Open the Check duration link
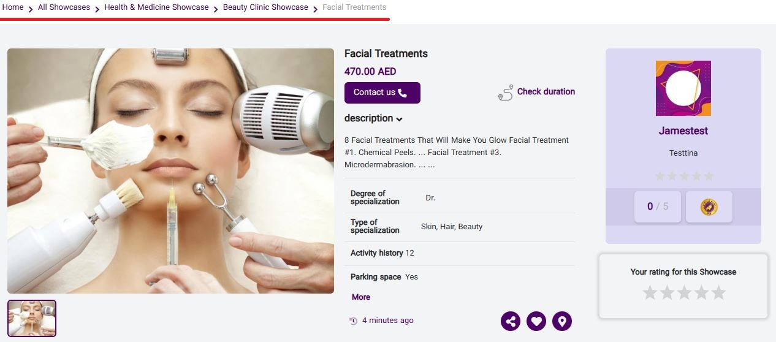Screen dimensions: 776x342 pyautogui.click(x=546, y=91)
